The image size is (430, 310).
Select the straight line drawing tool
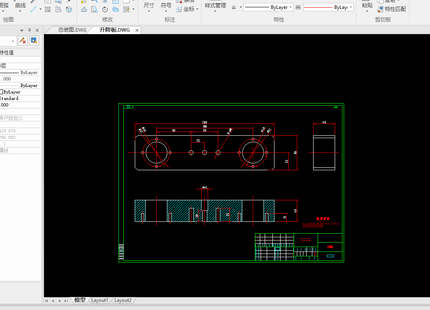(x=33, y=9)
